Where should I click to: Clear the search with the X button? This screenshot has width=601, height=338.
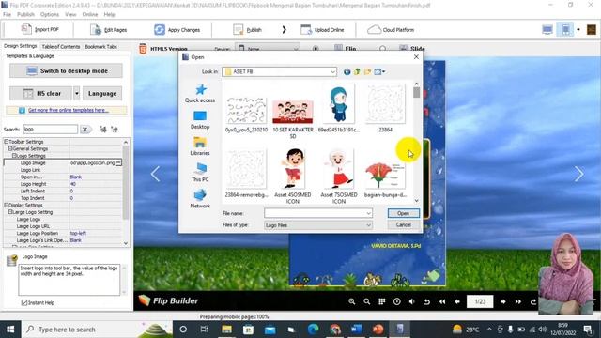[85, 130]
